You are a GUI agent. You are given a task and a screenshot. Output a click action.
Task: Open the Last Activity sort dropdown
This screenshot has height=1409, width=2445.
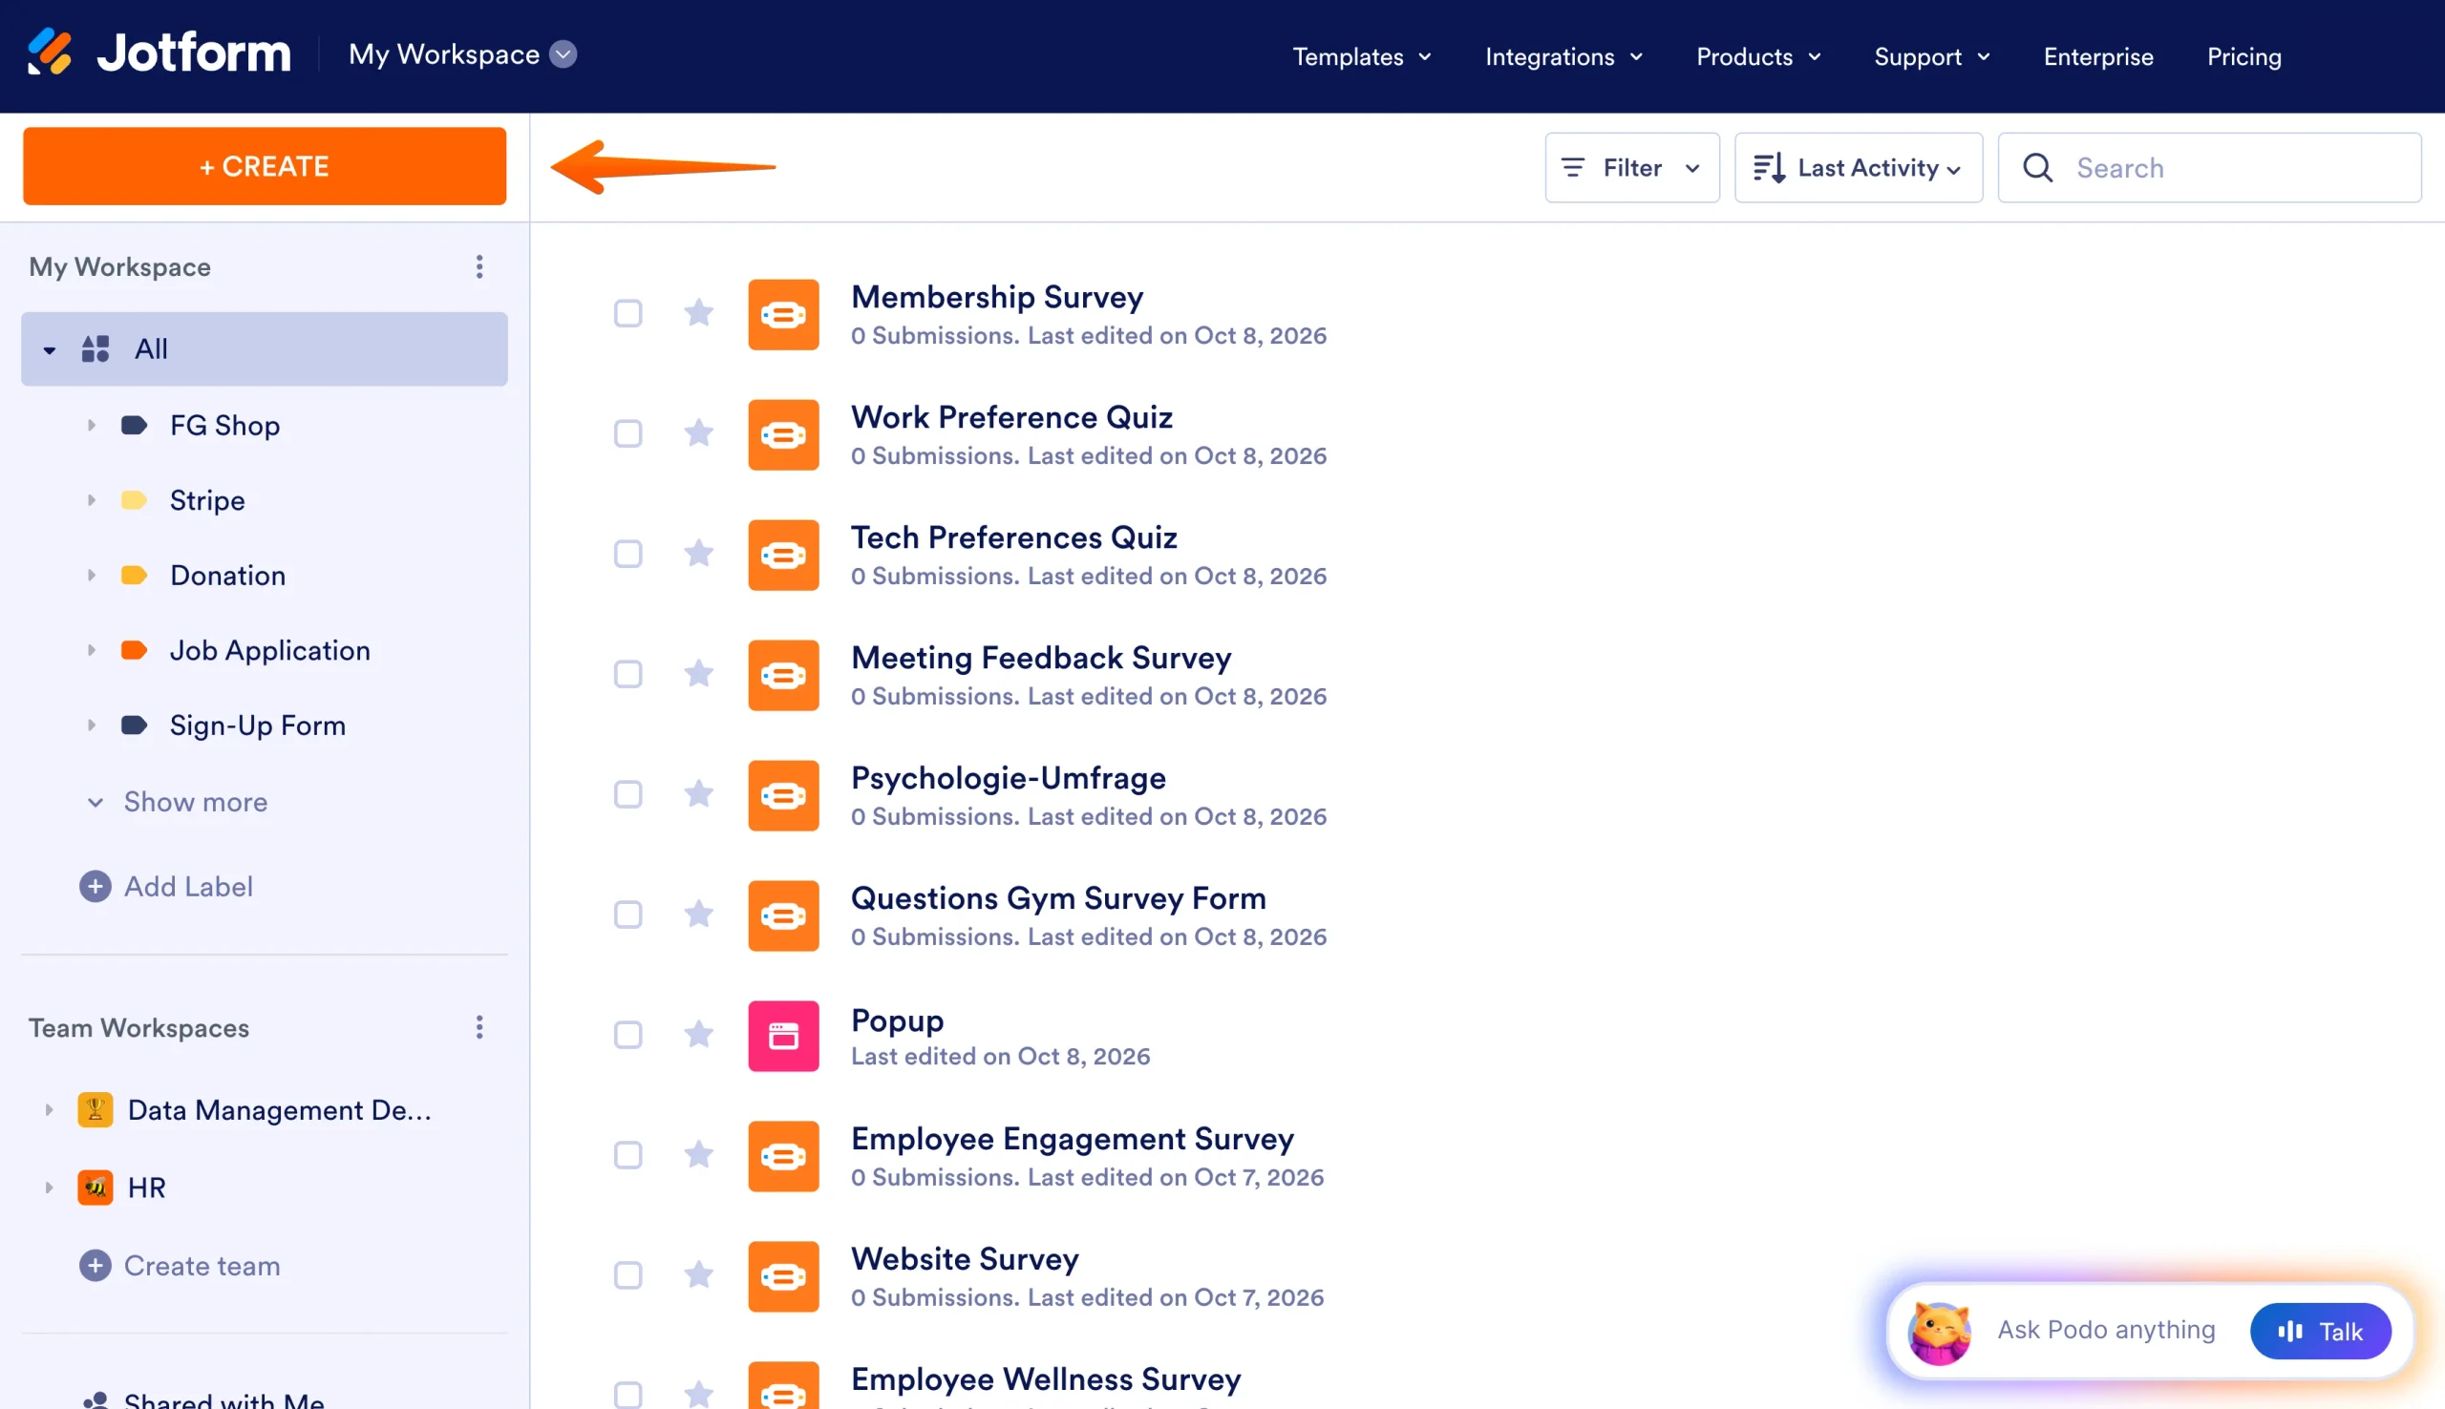1859,168
